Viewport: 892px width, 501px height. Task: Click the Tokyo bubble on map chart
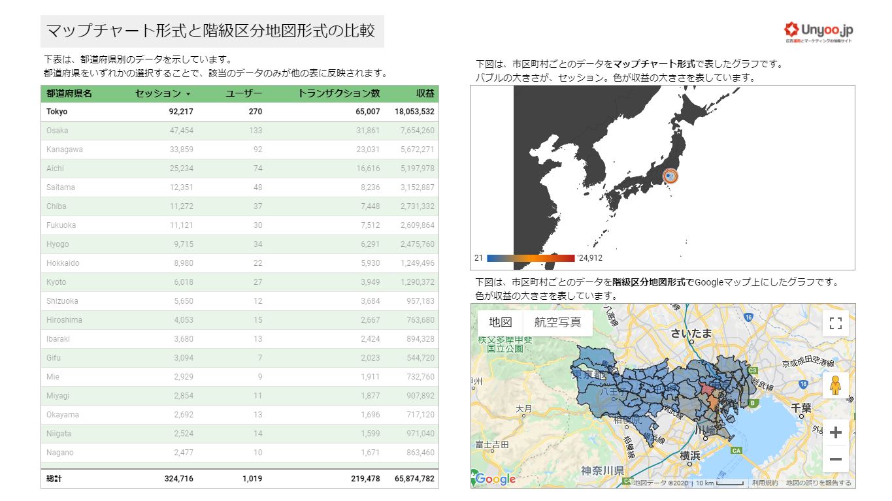tap(670, 176)
